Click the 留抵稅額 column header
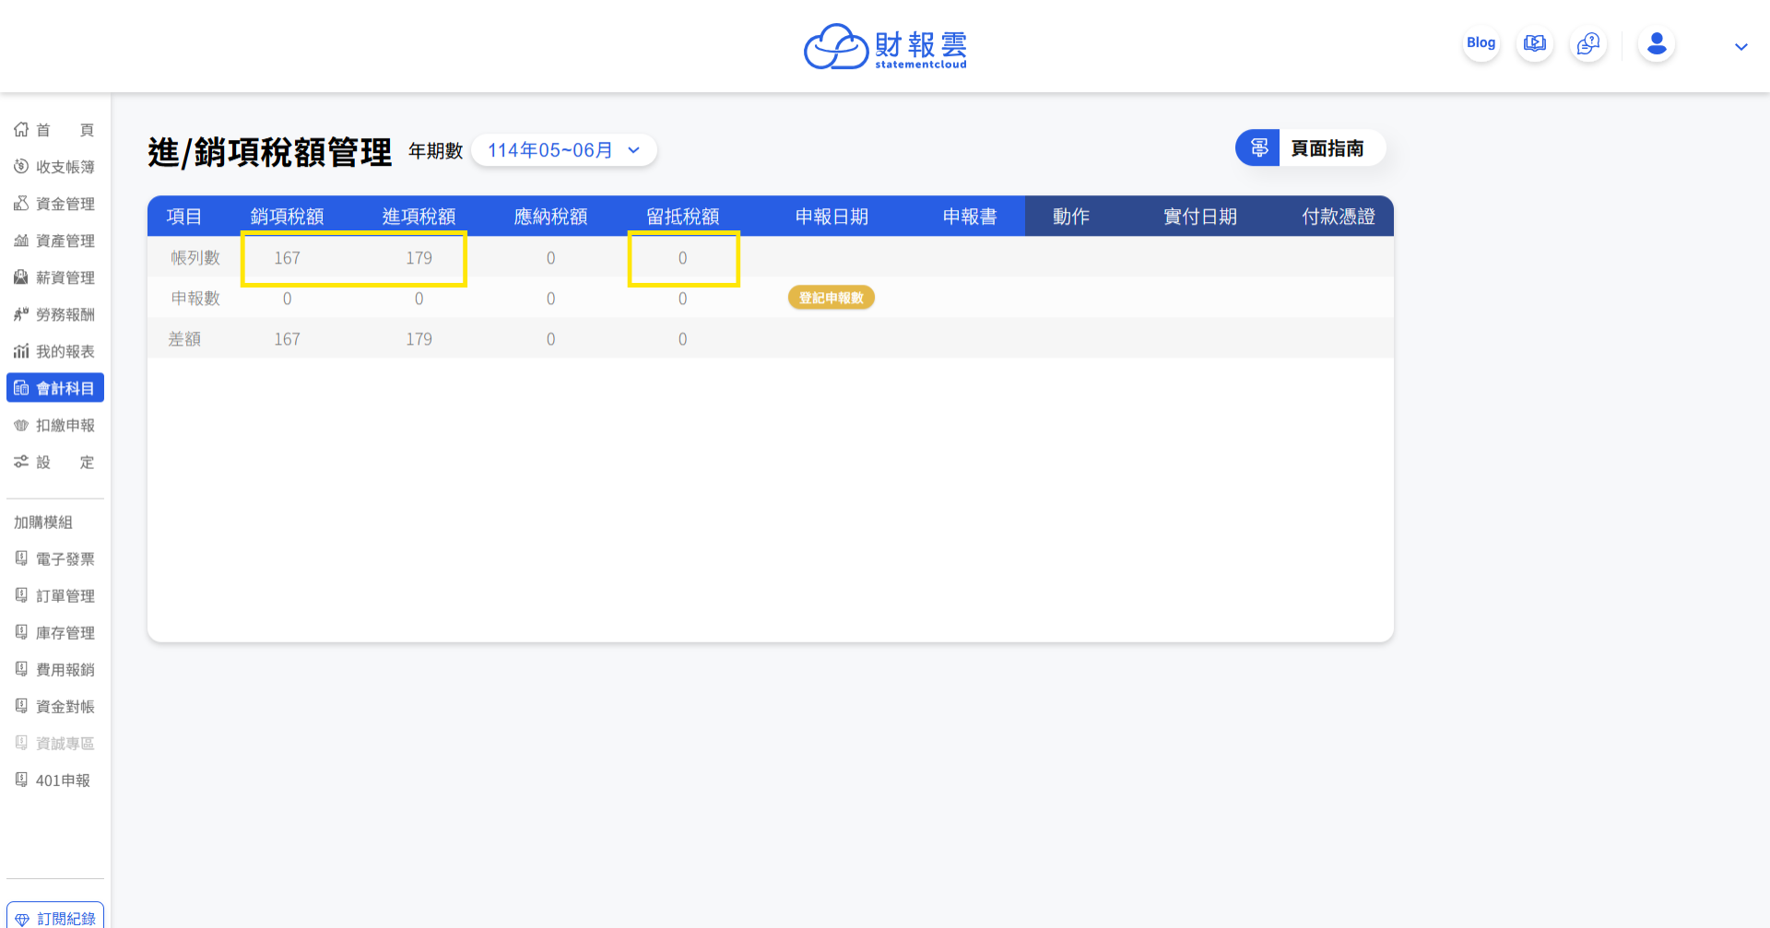This screenshot has width=1770, height=928. pos(682,217)
